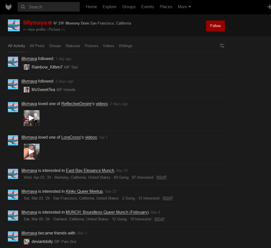Click the search magnifier icon

[x=23, y=7]
